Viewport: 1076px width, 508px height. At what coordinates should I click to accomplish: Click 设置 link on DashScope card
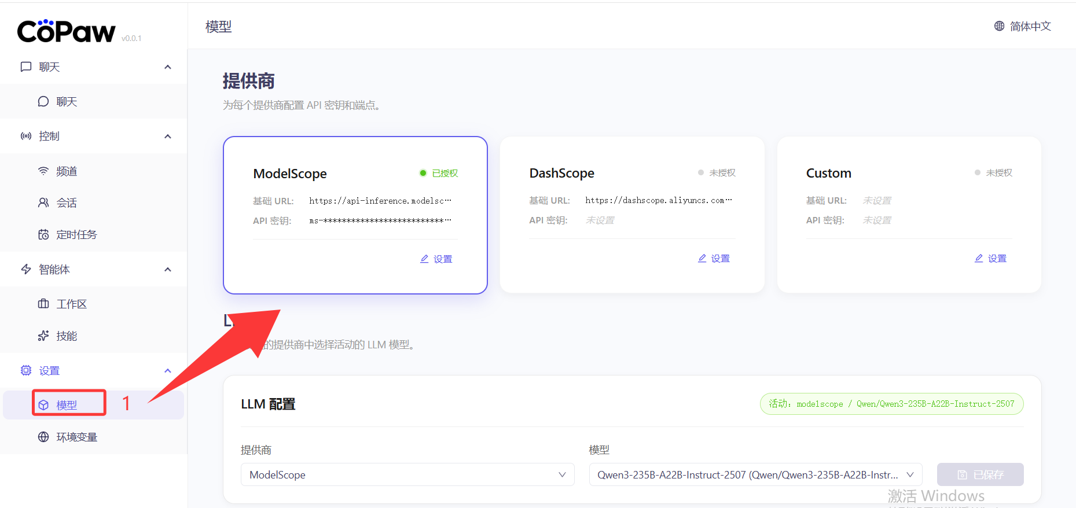tap(714, 258)
